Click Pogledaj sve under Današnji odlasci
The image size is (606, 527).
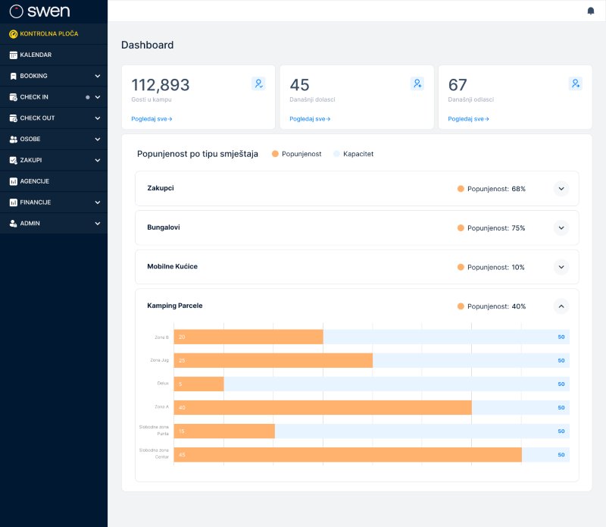coord(468,119)
